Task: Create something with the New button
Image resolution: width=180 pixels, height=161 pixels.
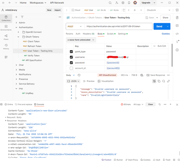Action: (x=49, y=10)
